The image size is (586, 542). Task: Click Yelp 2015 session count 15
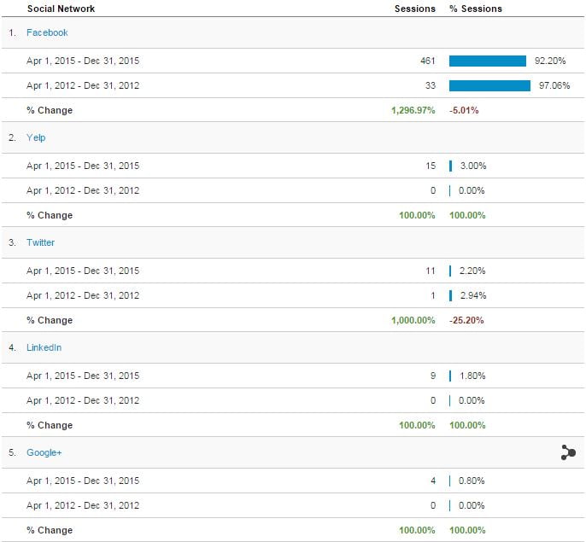[430, 166]
